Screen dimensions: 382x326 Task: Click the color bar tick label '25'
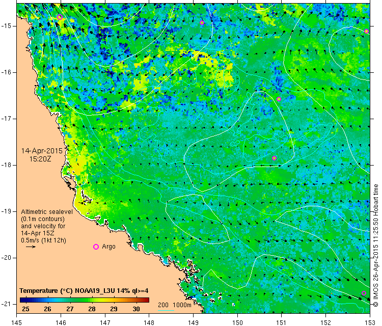[25, 309]
